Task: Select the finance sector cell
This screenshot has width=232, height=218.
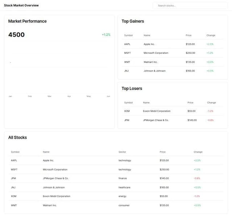Action: click(123, 178)
